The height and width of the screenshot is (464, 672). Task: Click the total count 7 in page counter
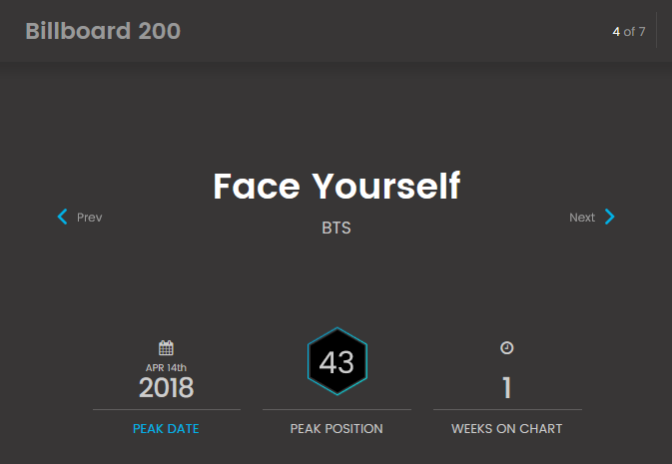point(642,32)
